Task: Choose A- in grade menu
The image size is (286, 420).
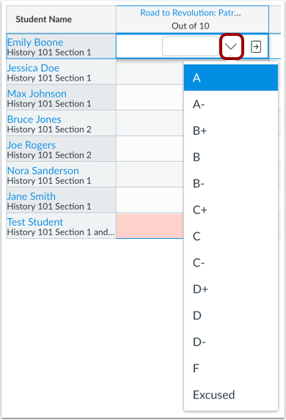Action: (231, 104)
